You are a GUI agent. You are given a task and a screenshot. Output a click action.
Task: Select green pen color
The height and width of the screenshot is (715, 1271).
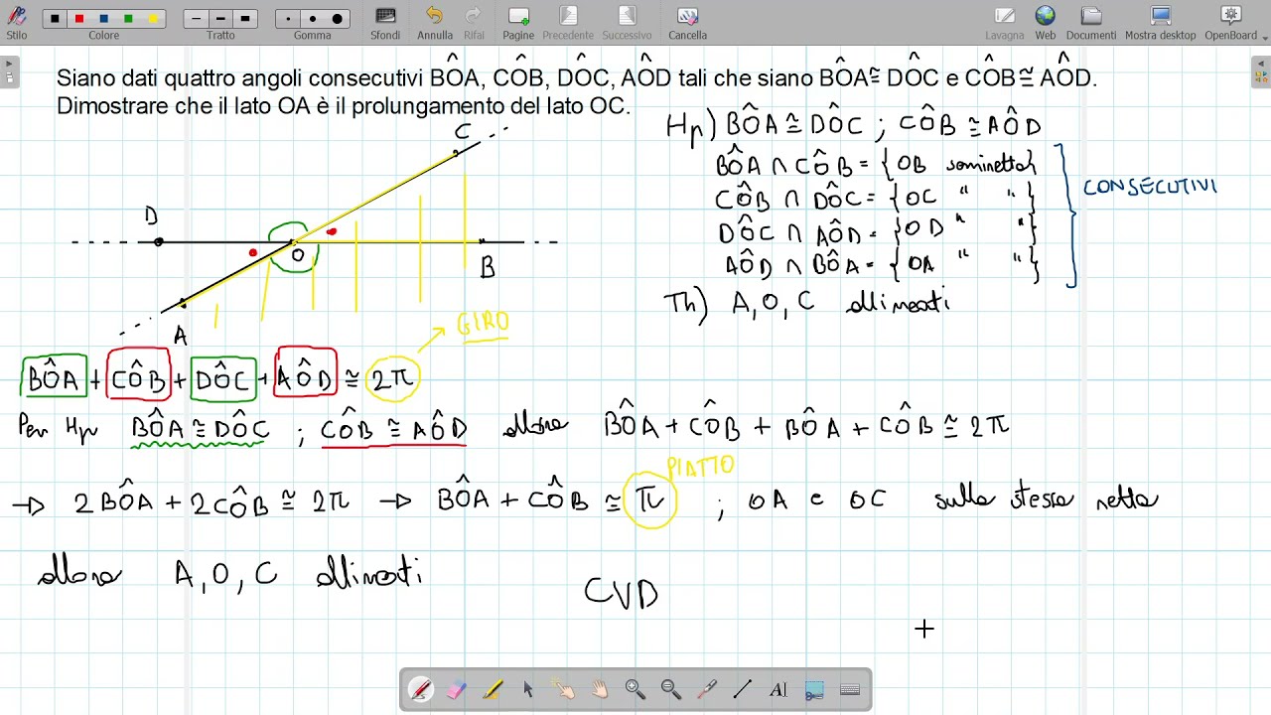point(128,19)
